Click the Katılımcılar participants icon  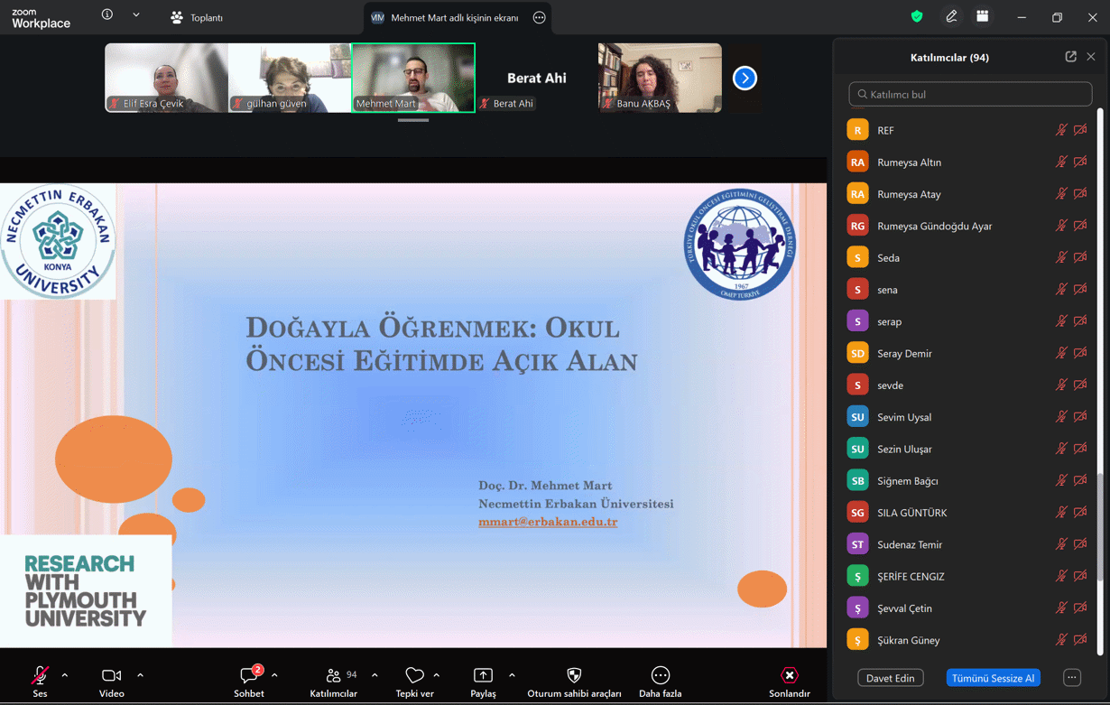click(x=333, y=676)
